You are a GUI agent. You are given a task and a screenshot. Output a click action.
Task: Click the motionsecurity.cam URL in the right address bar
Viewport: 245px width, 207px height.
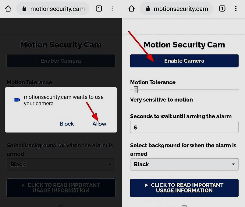[x=181, y=9]
